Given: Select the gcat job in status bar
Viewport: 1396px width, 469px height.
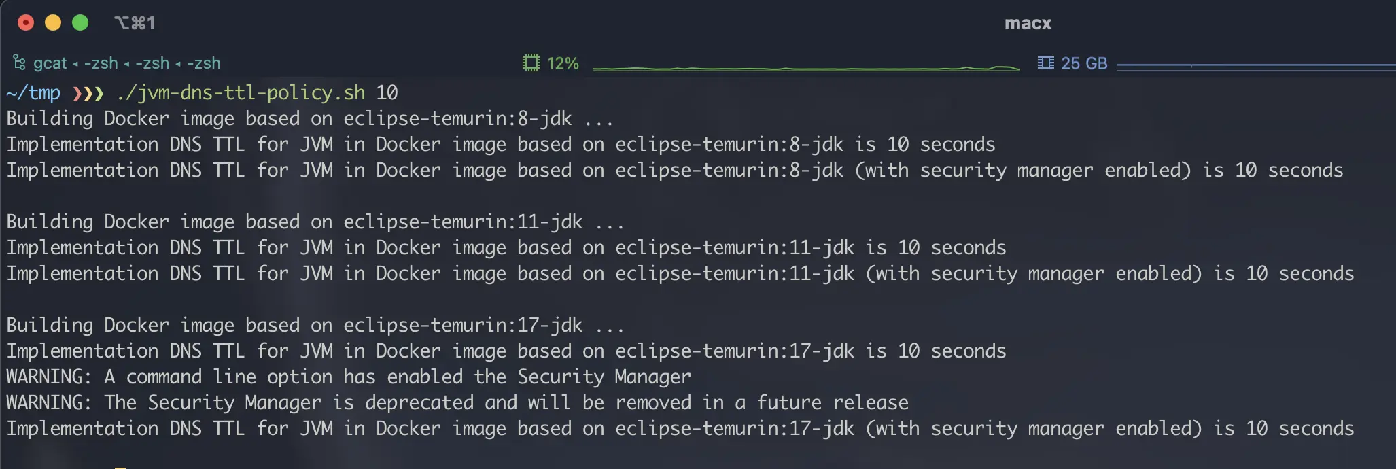Looking at the screenshot, I should 50,63.
